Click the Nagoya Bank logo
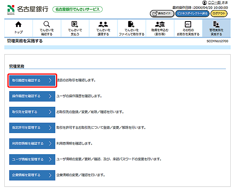Viewport: 235px width, 189px height. click(26, 9)
